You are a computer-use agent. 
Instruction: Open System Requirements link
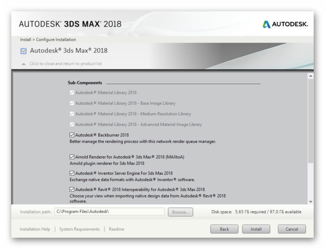[x=79, y=229]
